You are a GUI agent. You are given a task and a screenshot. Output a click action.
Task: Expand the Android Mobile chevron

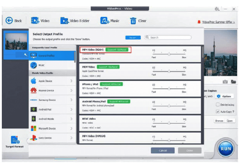click(71, 119)
